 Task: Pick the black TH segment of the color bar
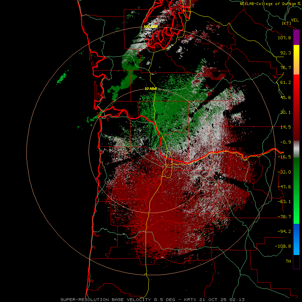pos(296,261)
